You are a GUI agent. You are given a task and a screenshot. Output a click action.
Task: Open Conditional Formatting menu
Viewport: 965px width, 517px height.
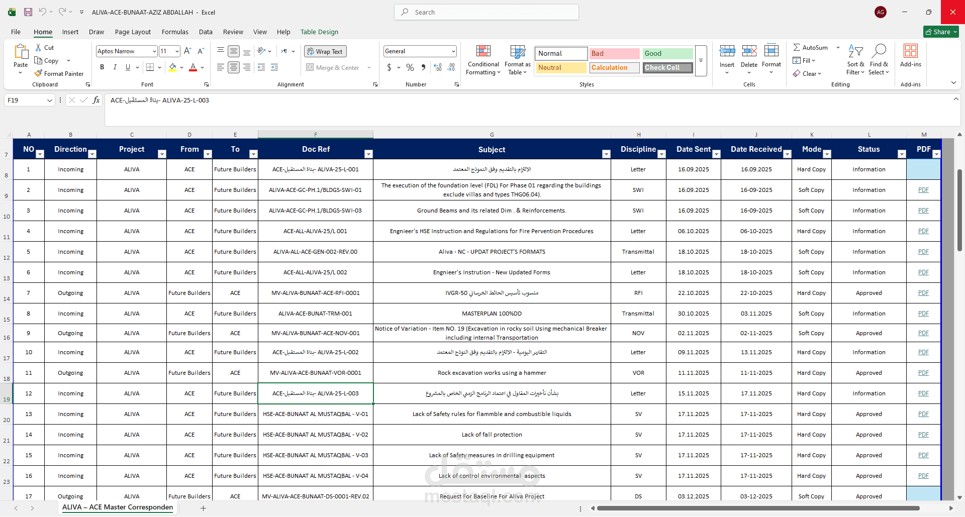[483, 60]
